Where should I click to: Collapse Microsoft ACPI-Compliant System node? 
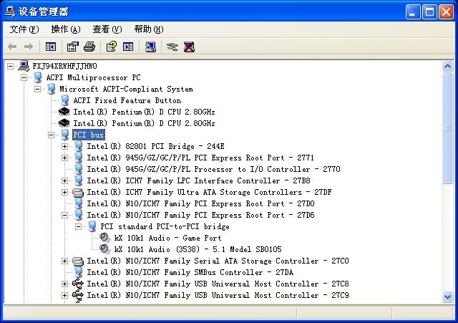tap(38, 89)
